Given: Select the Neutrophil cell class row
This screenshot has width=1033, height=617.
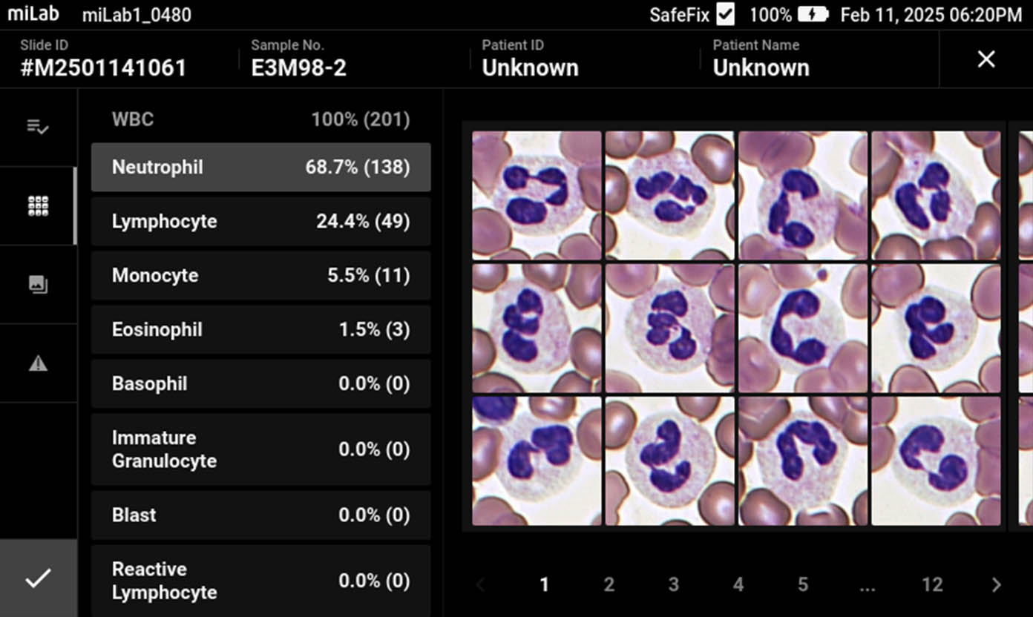Looking at the screenshot, I should tap(260, 168).
